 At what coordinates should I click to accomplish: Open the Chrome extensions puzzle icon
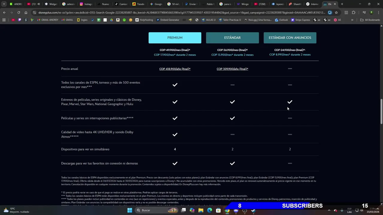354,13
